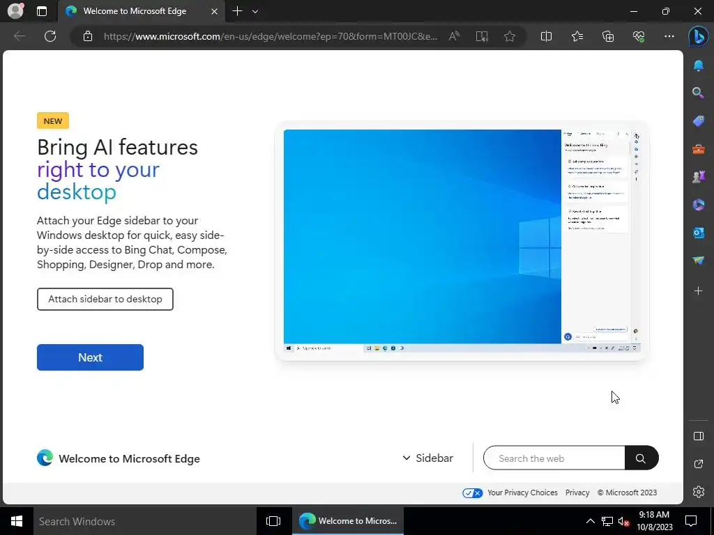
Task: Open the profile avatar menu
Action: point(15,11)
